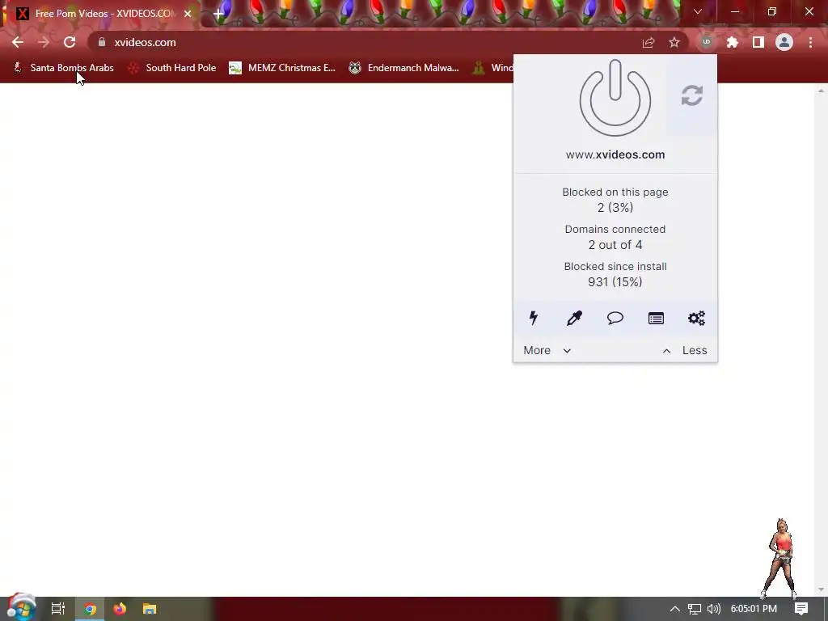Click Google Chrome taskbar icon
Image resolution: width=828 pixels, height=621 pixels.
point(91,609)
